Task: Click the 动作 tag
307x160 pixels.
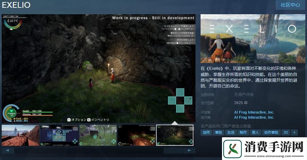Action: point(206,133)
